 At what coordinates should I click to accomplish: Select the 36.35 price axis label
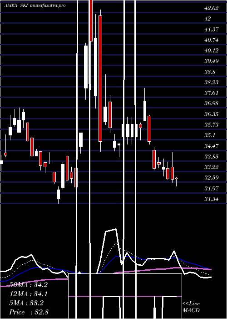pyautogui.click(x=212, y=114)
